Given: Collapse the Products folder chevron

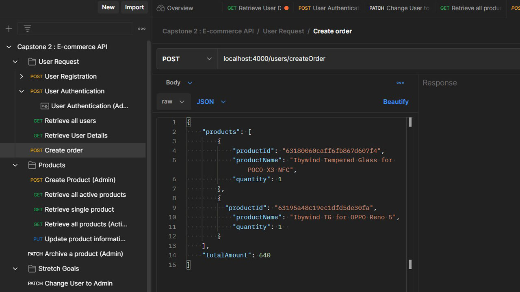Looking at the screenshot, I should coord(15,165).
